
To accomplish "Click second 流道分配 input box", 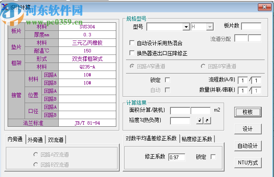I will click(x=255, y=38).
